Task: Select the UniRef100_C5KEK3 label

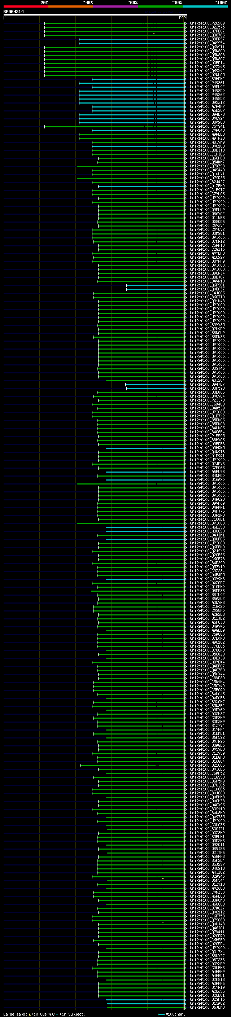Action: (x=207, y=968)
